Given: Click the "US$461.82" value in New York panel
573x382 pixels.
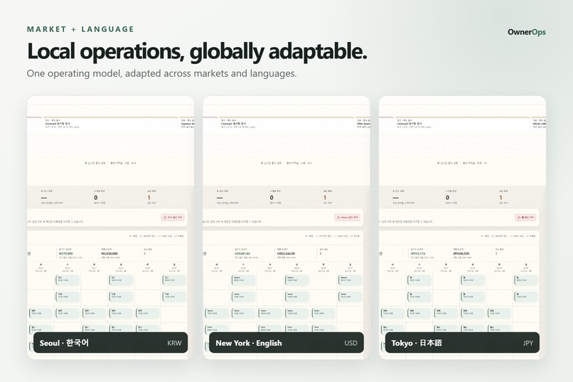Looking at the screenshot, I should (x=242, y=253).
